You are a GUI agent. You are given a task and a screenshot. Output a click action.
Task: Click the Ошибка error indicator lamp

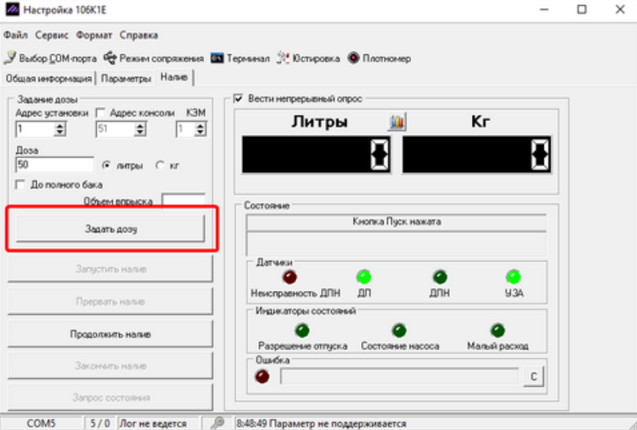(x=262, y=377)
